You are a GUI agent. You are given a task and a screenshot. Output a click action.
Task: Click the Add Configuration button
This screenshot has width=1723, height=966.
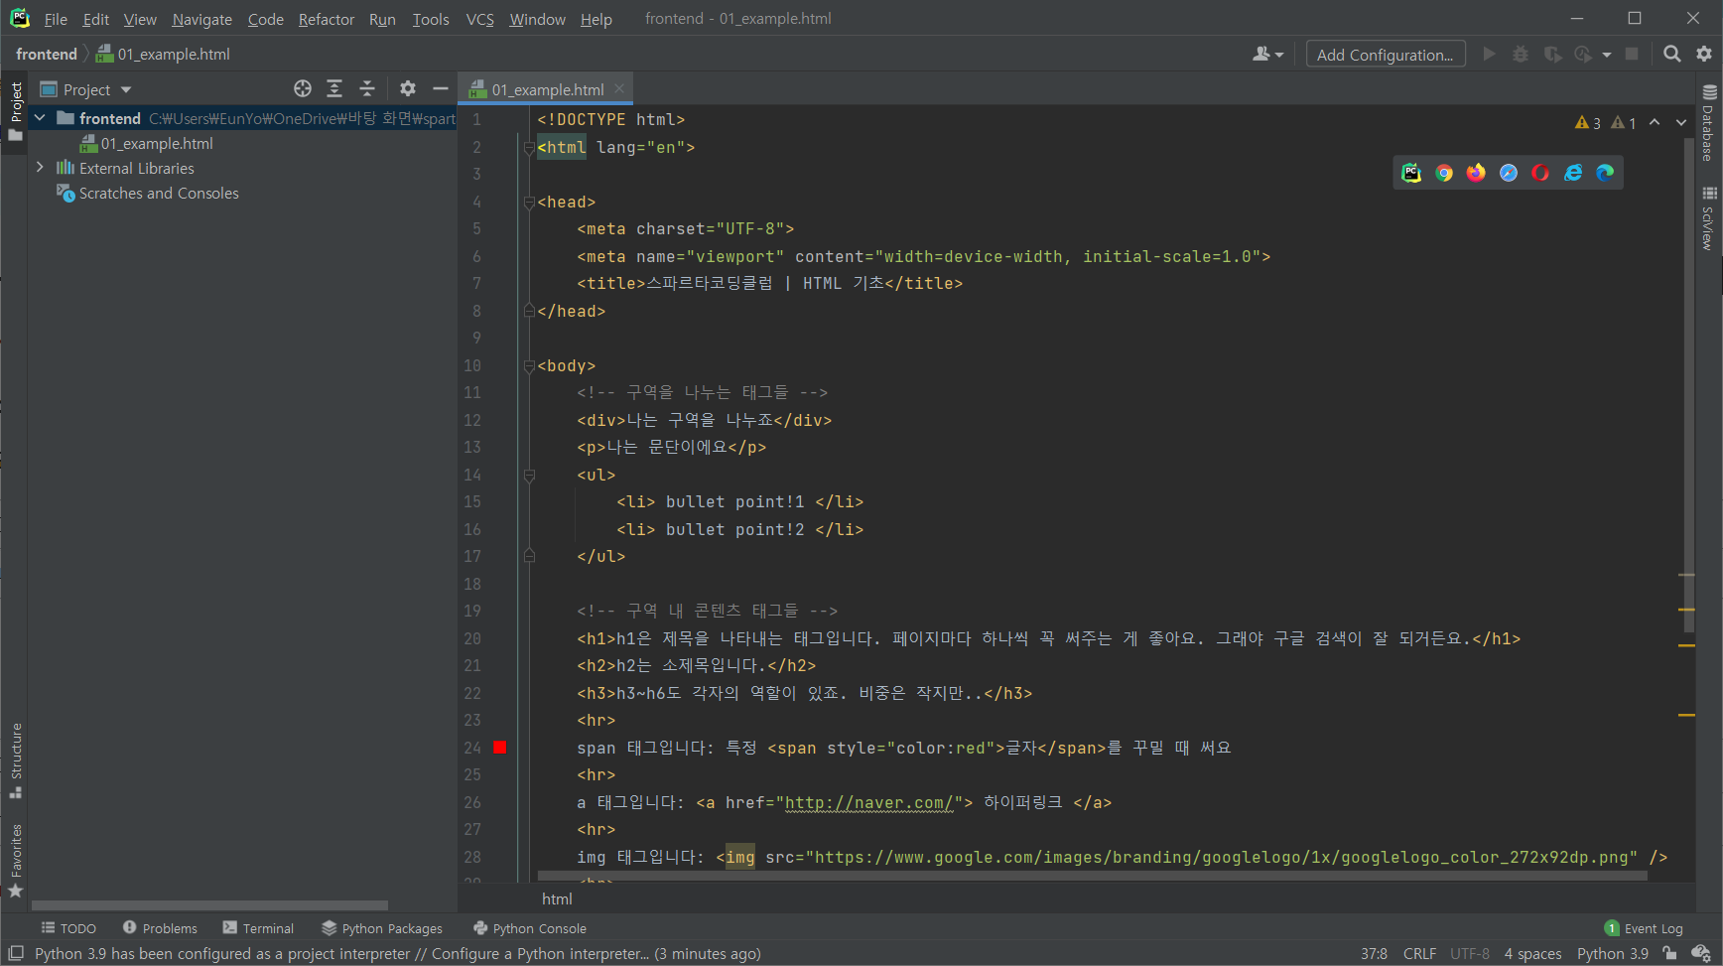pos(1385,55)
